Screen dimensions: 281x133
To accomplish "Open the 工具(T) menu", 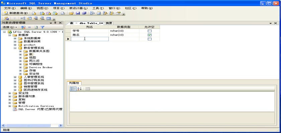I will 98,8.
